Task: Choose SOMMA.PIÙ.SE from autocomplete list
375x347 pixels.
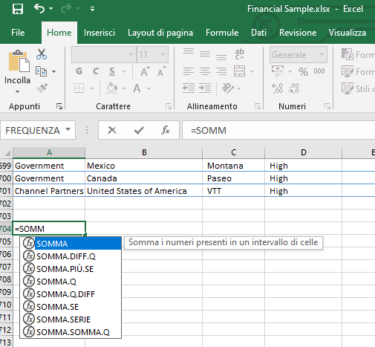Action: (x=71, y=269)
